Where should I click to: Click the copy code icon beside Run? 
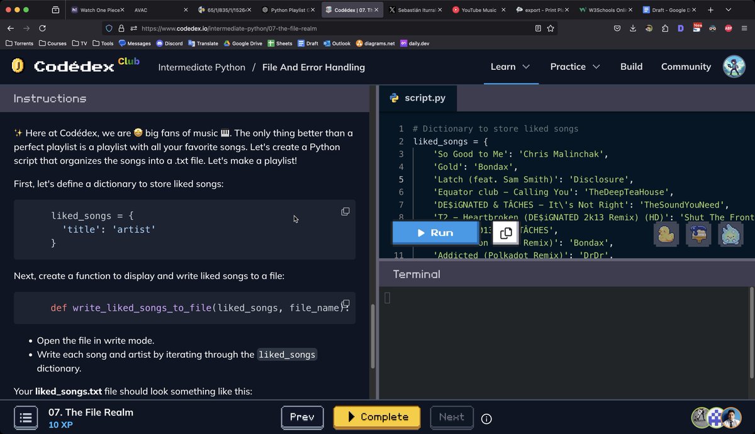pos(505,233)
